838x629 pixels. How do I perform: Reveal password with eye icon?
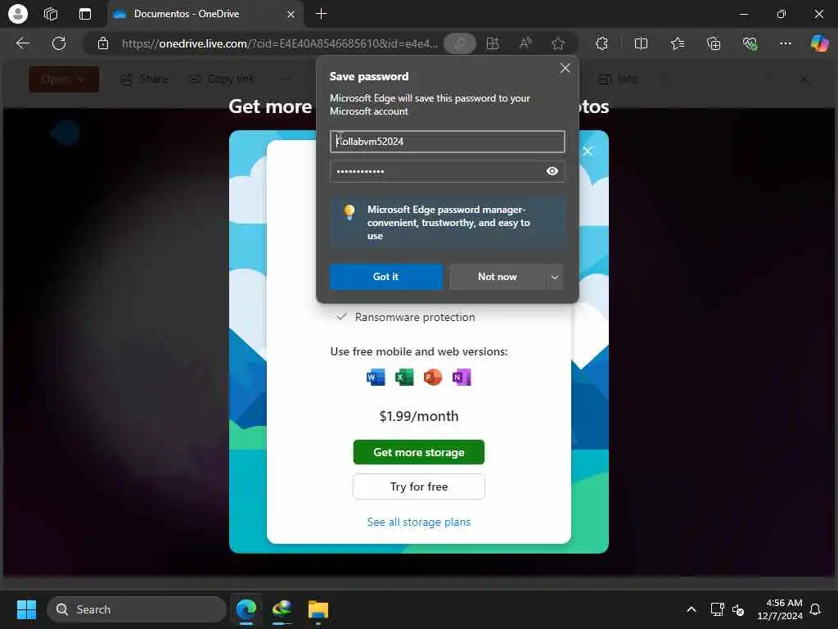[x=552, y=171]
